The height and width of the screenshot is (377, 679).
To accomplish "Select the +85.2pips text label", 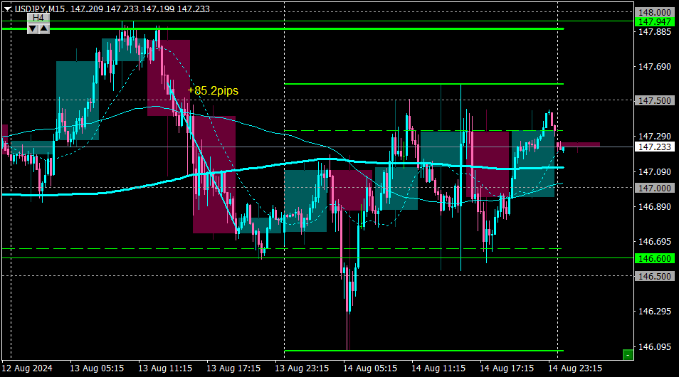I will 213,91.
